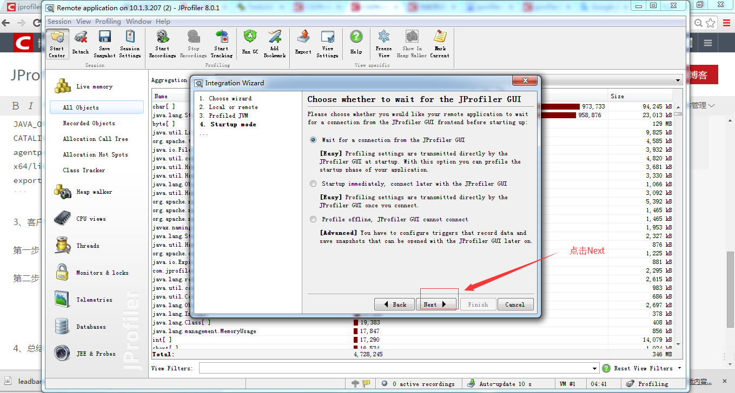Open JEE & Probes section
The image size is (735, 393).
pos(84,354)
